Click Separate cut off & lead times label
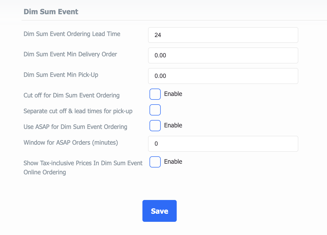This screenshot has width=327, height=235. pos(78,111)
